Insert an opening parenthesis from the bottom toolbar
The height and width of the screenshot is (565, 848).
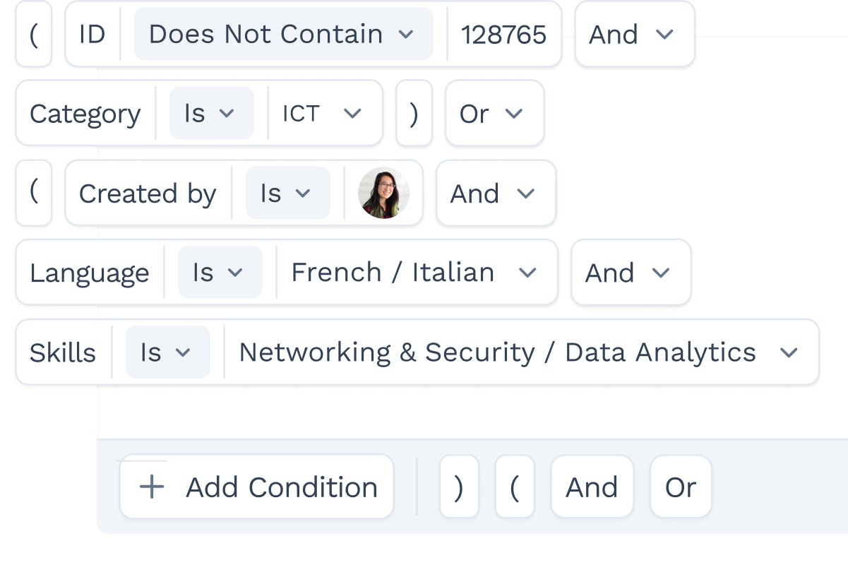(x=515, y=487)
